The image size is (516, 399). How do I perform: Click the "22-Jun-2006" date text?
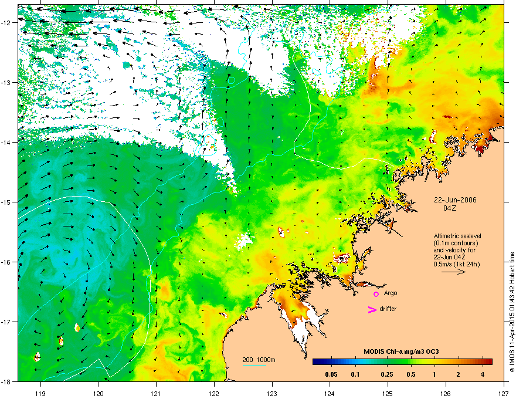455,200
